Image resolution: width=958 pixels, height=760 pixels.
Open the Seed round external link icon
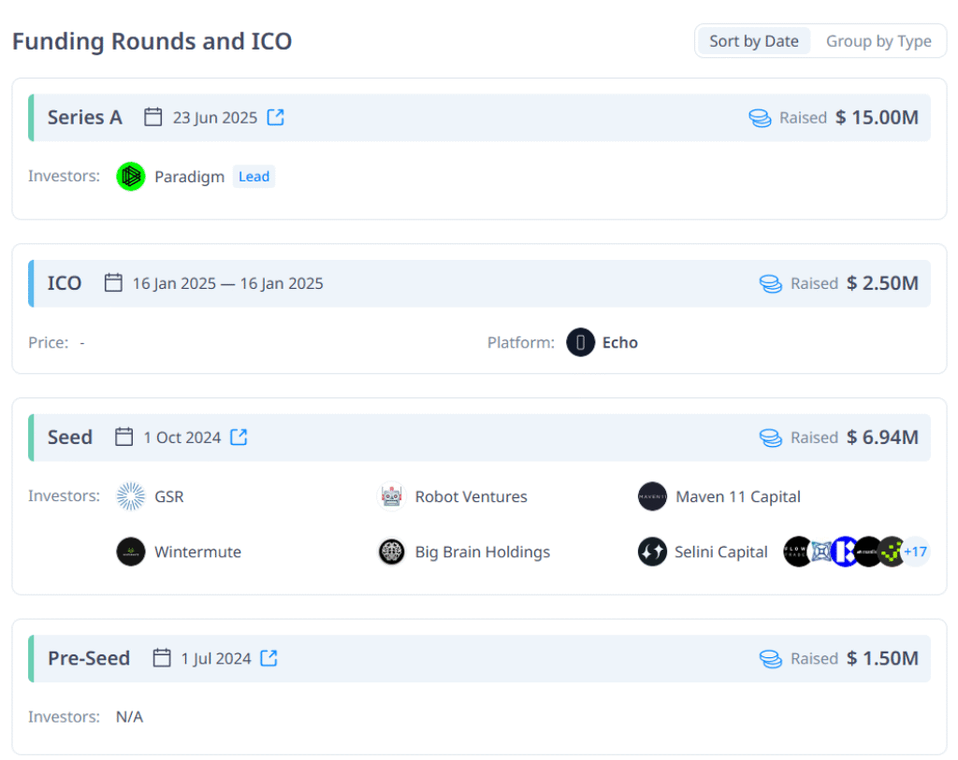point(239,437)
